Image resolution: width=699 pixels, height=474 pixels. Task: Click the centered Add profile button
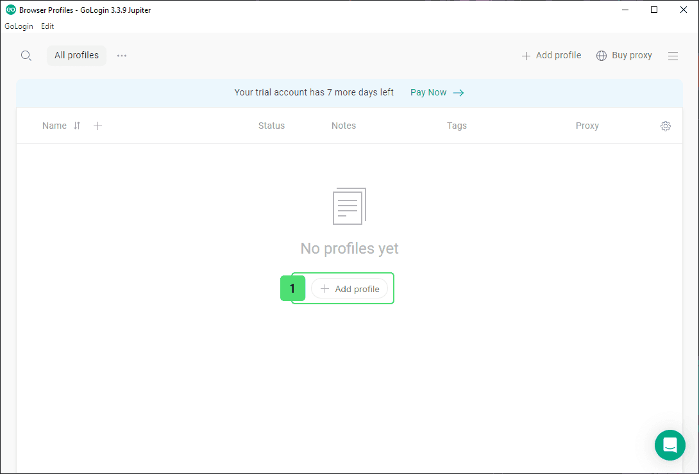click(x=349, y=289)
